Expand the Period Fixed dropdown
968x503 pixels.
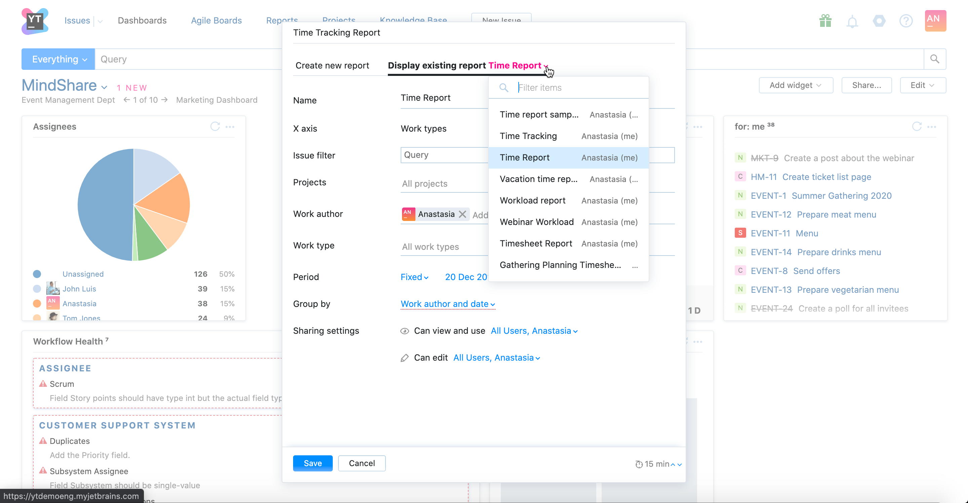click(414, 277)
